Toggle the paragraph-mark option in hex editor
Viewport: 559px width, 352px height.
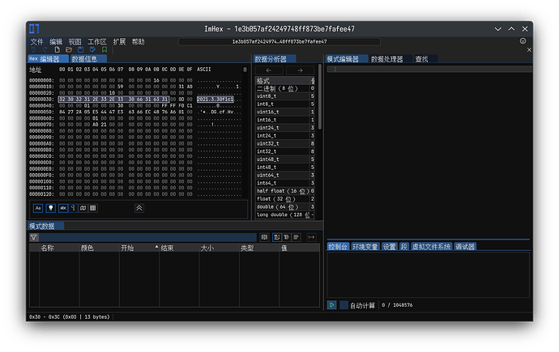74,208
